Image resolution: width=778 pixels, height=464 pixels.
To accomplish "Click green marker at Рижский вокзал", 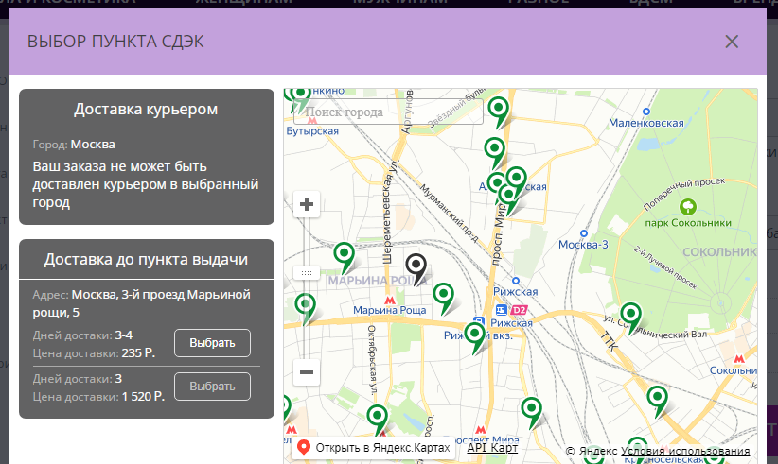I will pos(474,336).
